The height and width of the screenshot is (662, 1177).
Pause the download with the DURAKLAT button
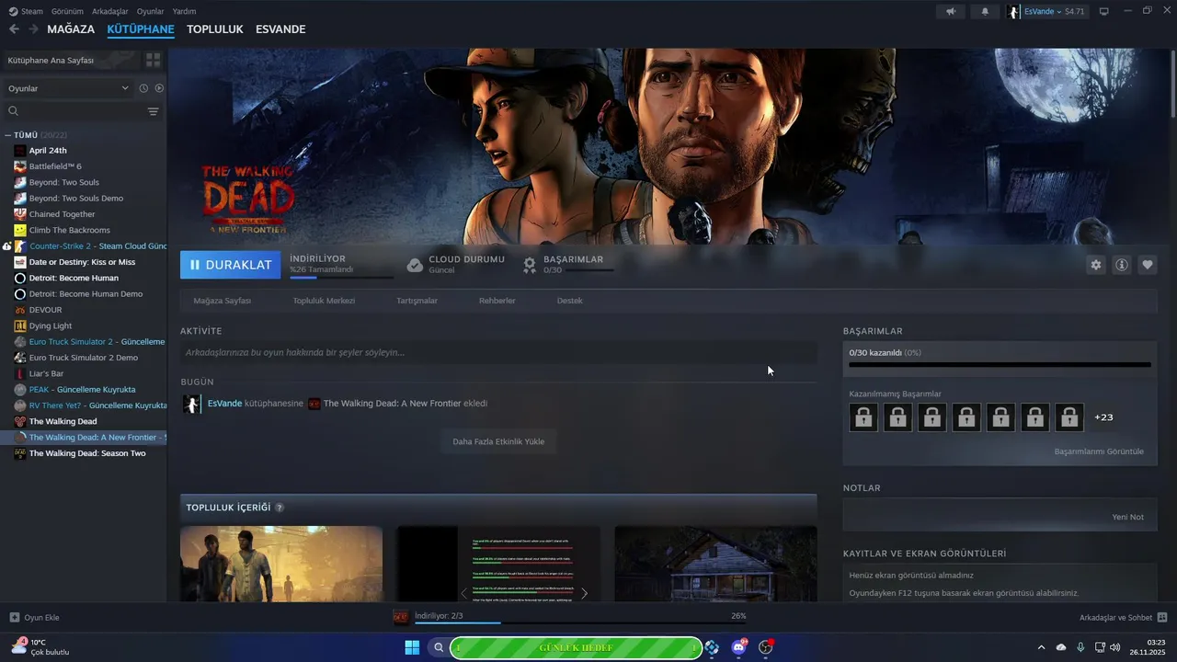coord(230,265)
